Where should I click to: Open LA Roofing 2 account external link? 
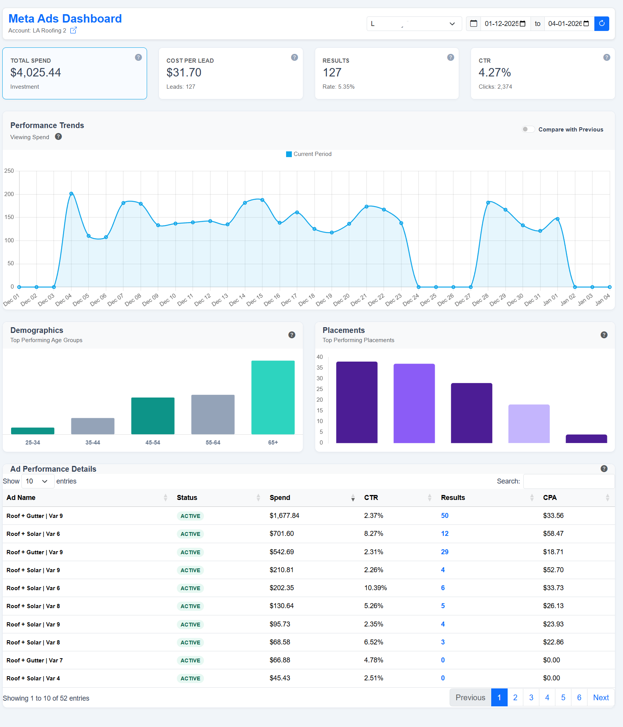click(x=73, y=30)
